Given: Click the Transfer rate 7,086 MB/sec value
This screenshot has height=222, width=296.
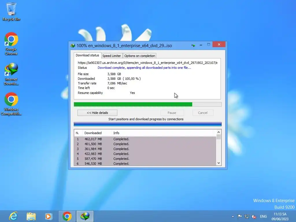Looking at the screenshot, I should pyautogui.click(x=117, y=83).
